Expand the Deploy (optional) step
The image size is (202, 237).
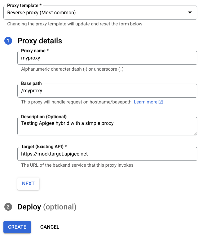(x=46, y=207)
